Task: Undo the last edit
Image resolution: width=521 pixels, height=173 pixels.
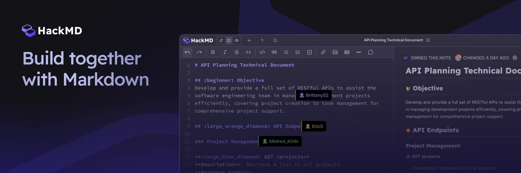Action: 188,52
